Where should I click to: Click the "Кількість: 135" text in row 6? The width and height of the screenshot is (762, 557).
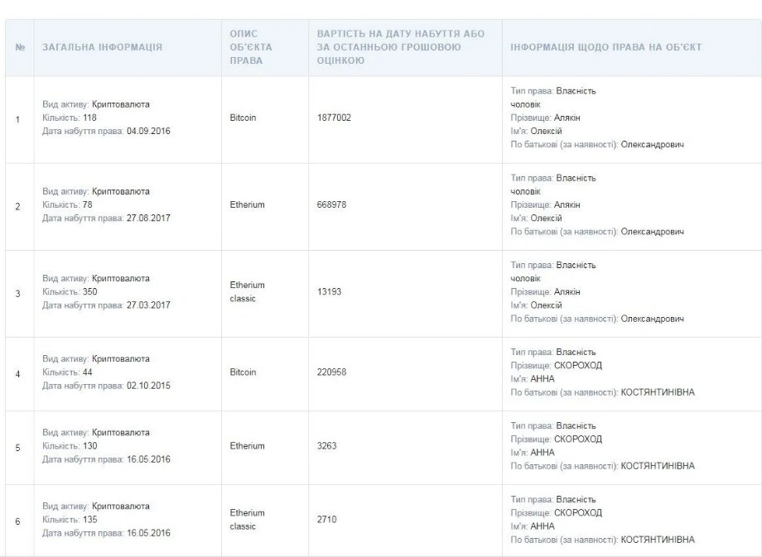70,519
